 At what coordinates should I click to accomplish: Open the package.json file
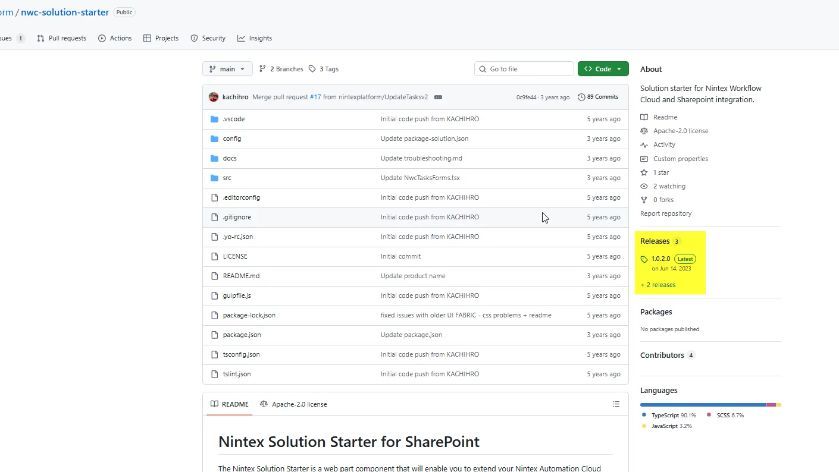(x=242, y=335)
